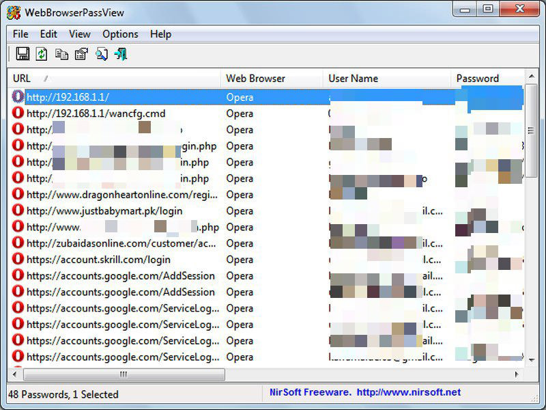Screen dimensions: 546x410
Task: Open item properties via toolbar icon
Action: click(81, 53)
